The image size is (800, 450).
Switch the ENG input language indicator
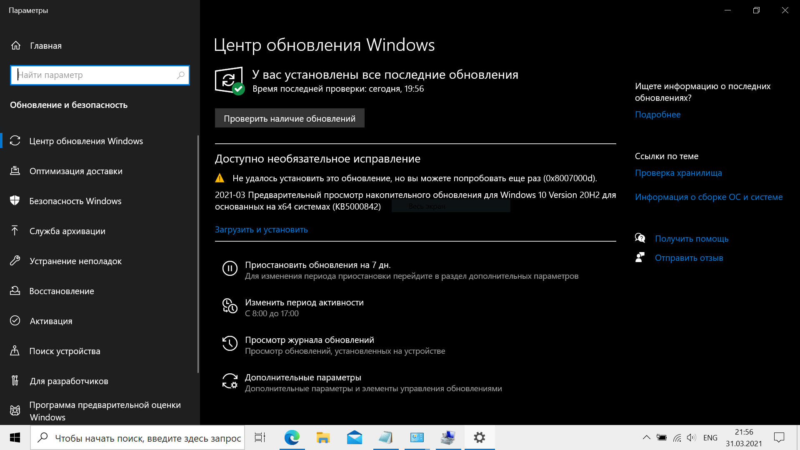coord(710,437)
